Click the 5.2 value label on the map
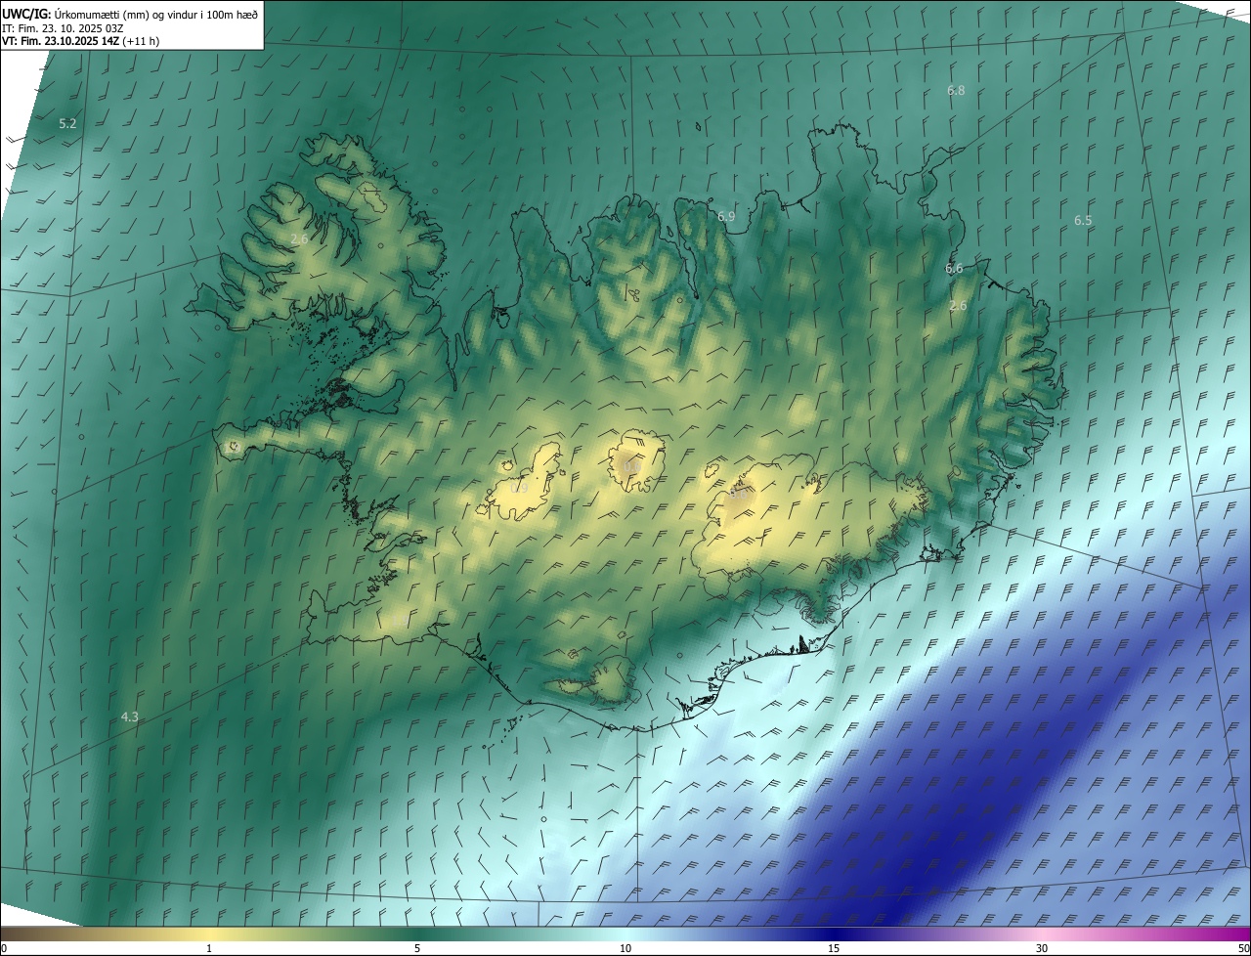Image resolution: width=1251 pixels, height=956 pixels. coord(67,124)
